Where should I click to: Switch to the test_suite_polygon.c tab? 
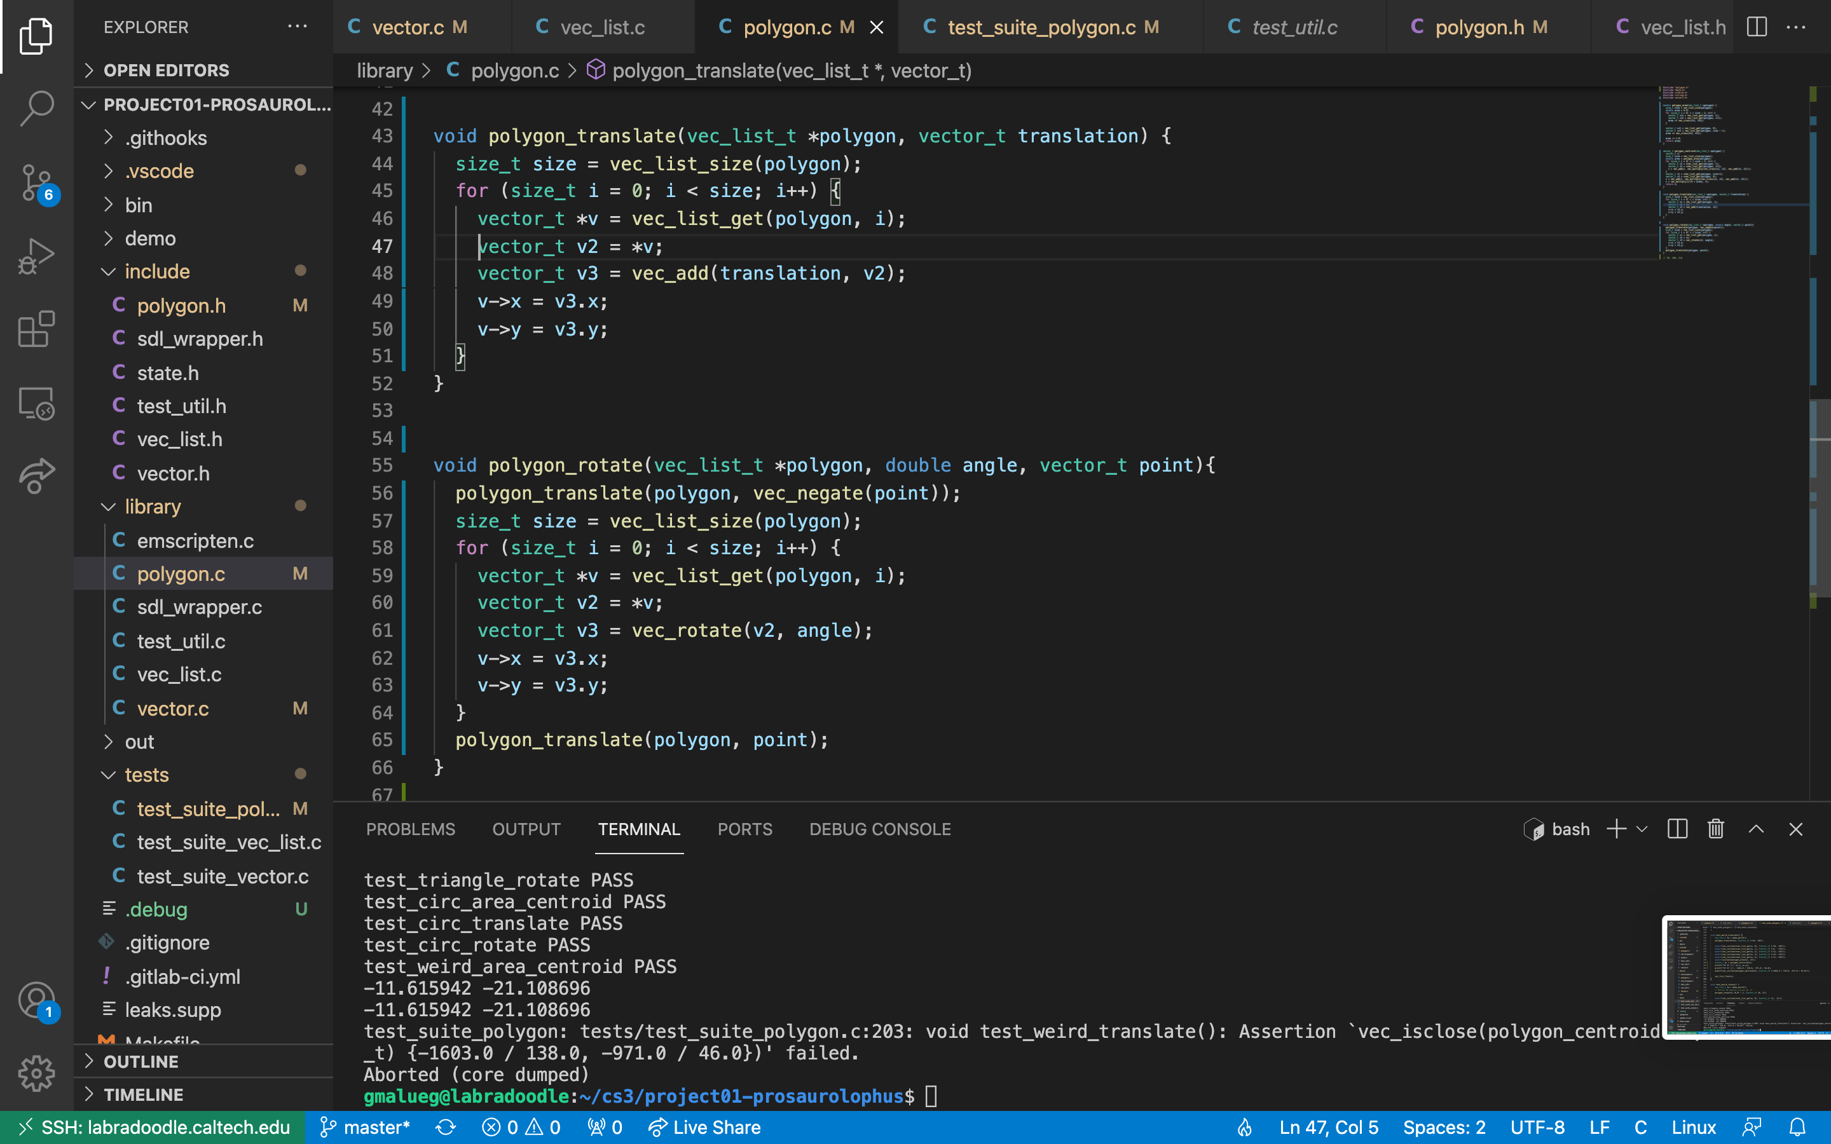pyautogui.click(x=1041, y=27)
